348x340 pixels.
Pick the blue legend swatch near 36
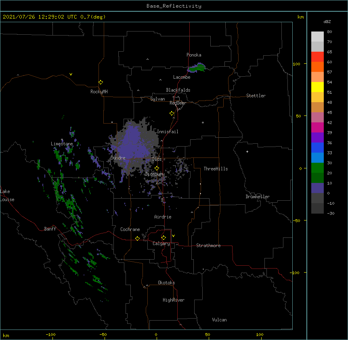317,147
